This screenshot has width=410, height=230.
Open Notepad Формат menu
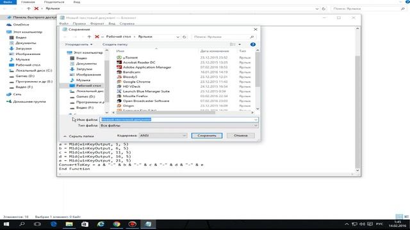pos(97,24)
